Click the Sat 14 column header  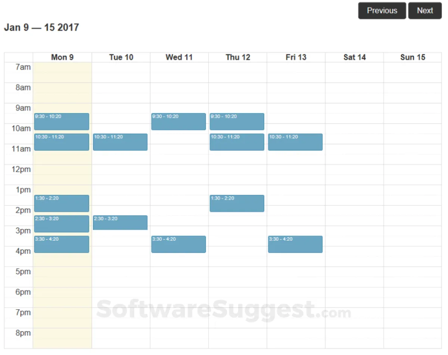pyautogui.click(x=354, y=57)
